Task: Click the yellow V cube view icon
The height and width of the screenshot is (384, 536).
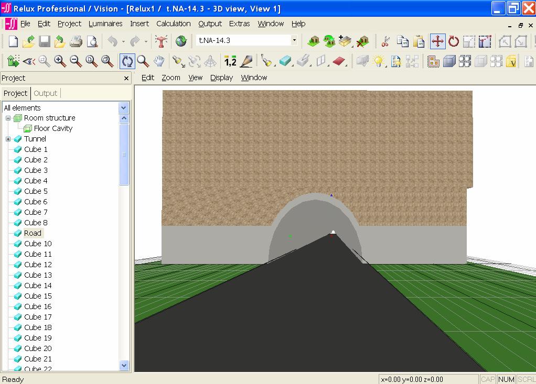Action: 511,61
